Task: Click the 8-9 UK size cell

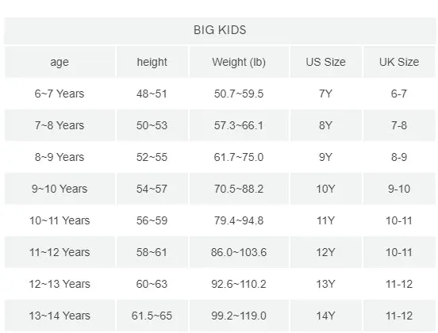Action: point(399,157)
